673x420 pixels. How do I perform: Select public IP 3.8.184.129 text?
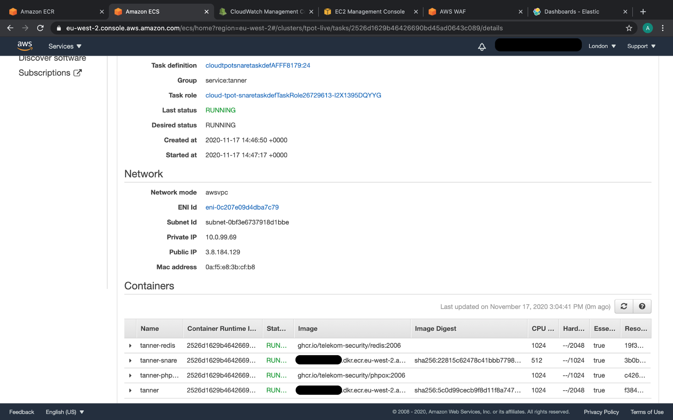(223, 252)
